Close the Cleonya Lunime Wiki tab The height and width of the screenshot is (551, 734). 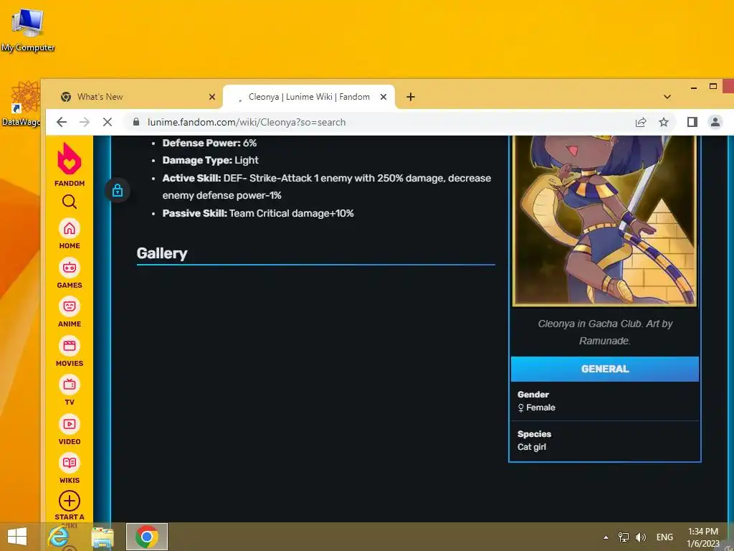click(383, 97)
